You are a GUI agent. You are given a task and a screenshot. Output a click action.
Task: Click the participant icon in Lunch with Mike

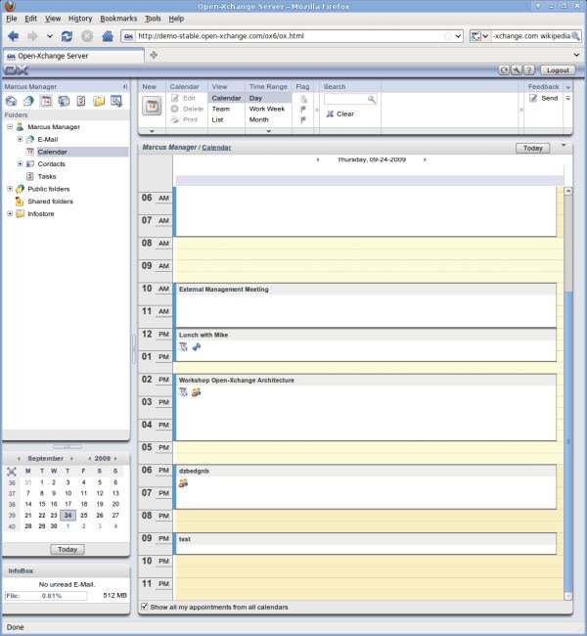(x=197, y=346)
